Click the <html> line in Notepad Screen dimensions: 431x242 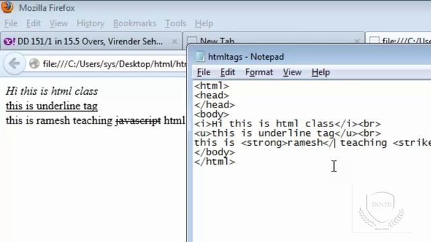[211, 86]
